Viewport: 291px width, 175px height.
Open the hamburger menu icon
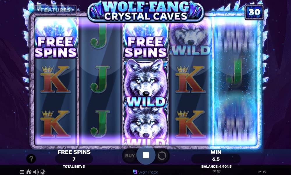22,172
